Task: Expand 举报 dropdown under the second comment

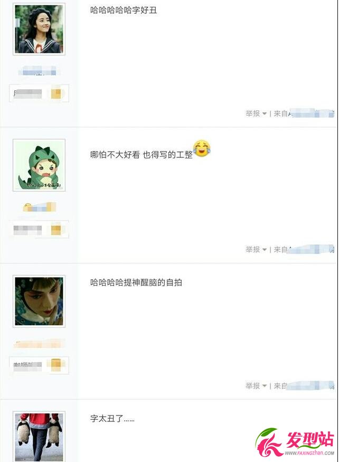Action: click(x=256, y=250)
